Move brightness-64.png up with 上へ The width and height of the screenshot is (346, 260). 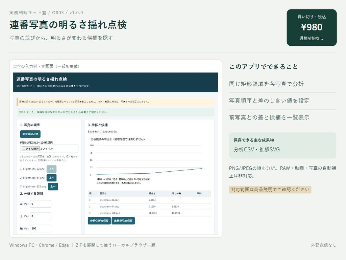[51, 178]
